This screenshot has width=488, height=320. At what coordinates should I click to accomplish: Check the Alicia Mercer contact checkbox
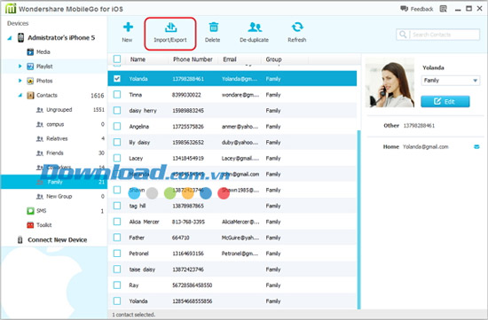(117, 222)
